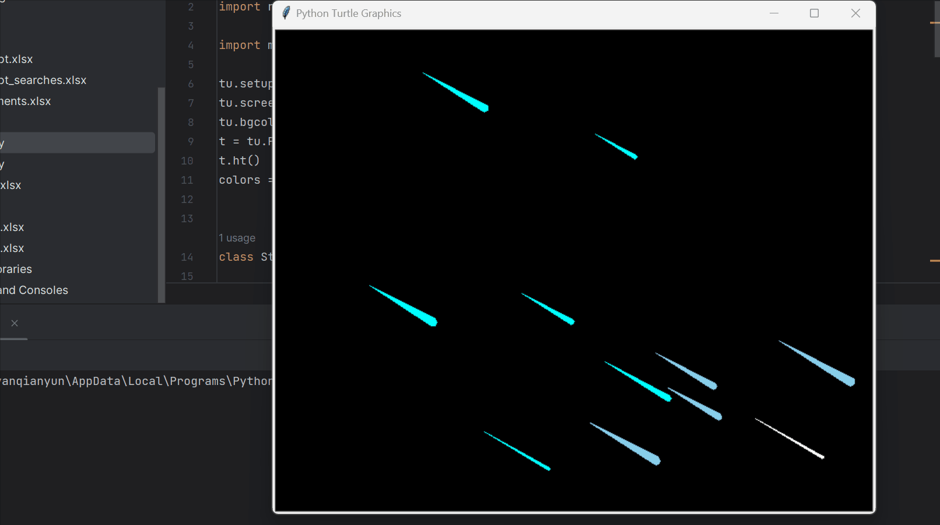Expand the External Libraries tree node
Image resolution: width=940 pixels, height=525 pixels.
pyautogui.click(x=16, y=269)
